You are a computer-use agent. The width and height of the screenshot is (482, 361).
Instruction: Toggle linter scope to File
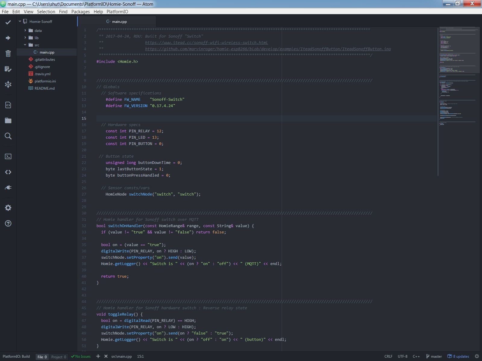(42, 357)
